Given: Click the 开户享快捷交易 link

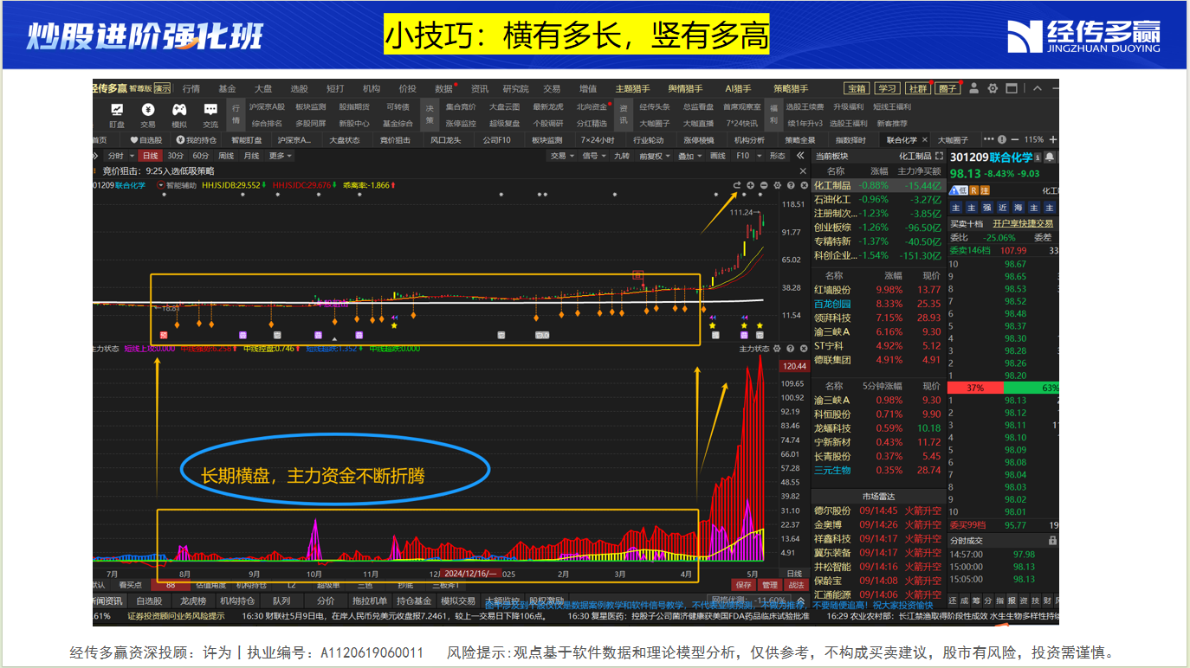Looking at the screenshot, I should click(x=1023, y=223).
